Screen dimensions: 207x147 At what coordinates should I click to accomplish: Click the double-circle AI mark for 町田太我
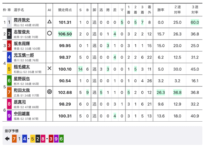49,92
